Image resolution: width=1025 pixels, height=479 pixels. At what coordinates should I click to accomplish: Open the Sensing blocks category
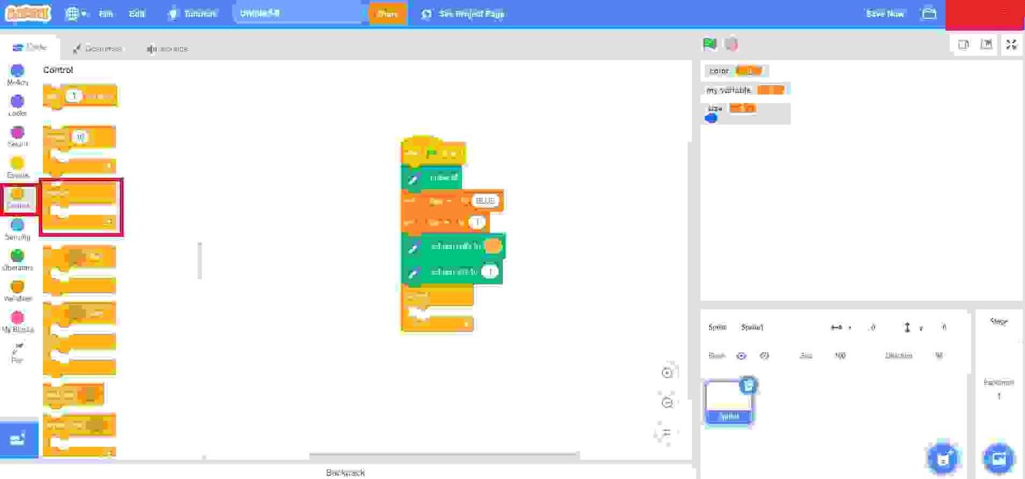pos(17,229)
